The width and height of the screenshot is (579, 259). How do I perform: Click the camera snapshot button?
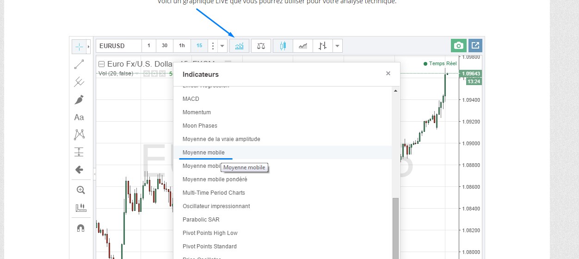tap(458, 46)
